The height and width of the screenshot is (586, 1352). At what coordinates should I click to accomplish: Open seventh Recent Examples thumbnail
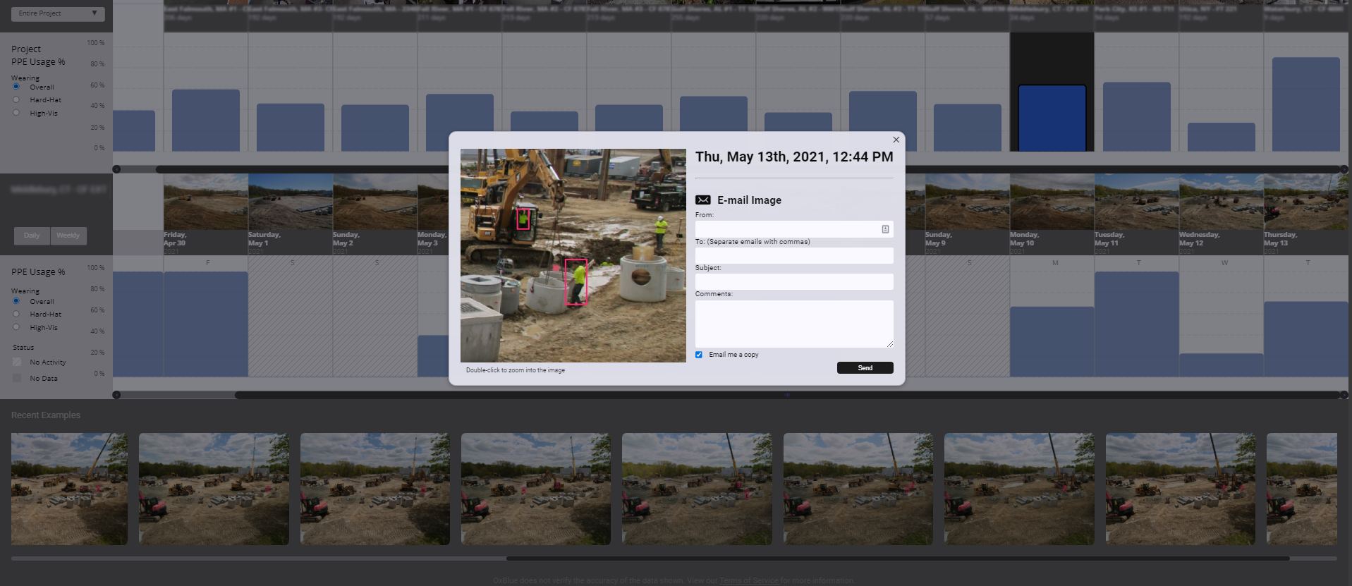coord(1019,489)
